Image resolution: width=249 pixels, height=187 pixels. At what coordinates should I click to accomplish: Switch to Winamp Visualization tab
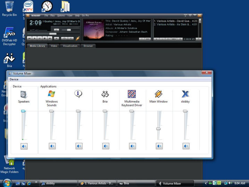point(70,46)
